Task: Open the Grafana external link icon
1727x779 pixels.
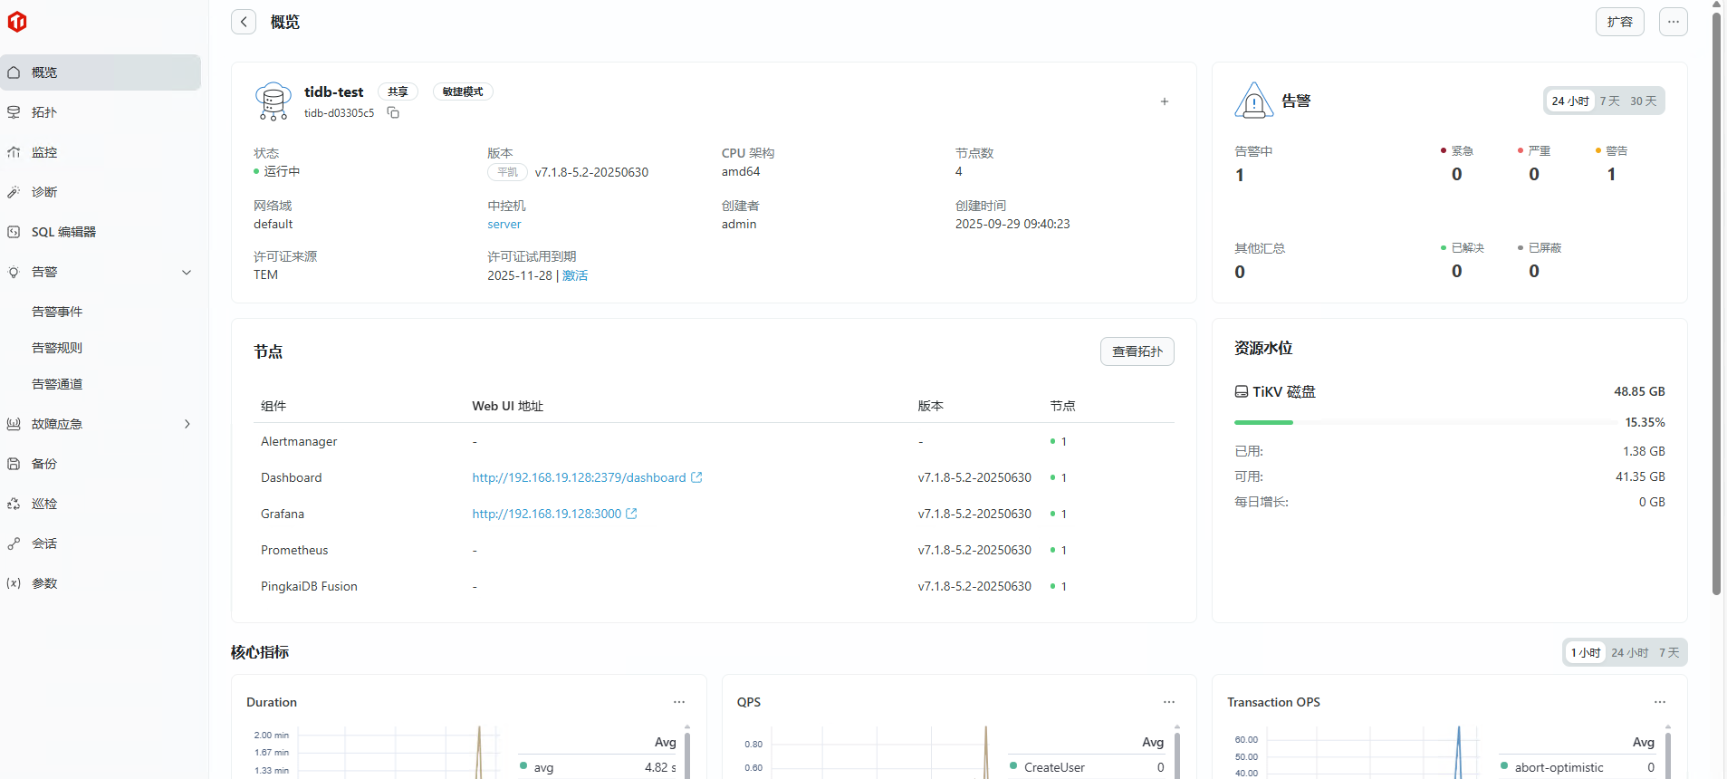Action: tap(632, 514)
